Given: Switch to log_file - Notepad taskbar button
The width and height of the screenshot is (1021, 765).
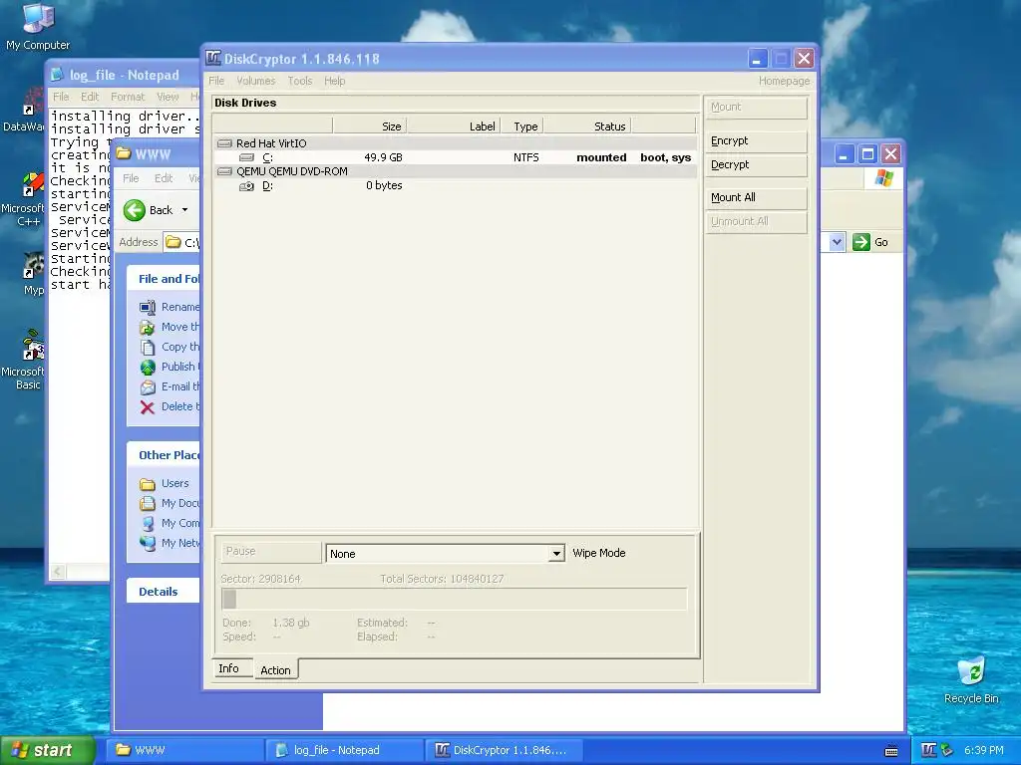Looking at the screenshot, I should [345, 750].
